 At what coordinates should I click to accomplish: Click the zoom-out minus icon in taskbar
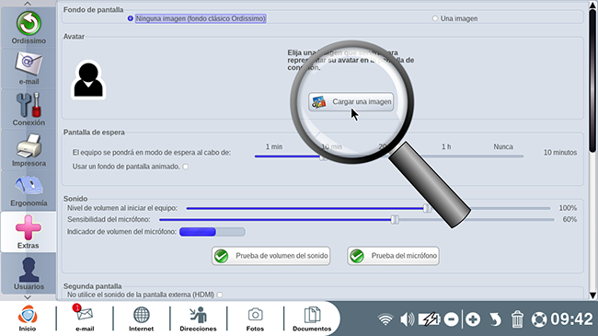451,319
